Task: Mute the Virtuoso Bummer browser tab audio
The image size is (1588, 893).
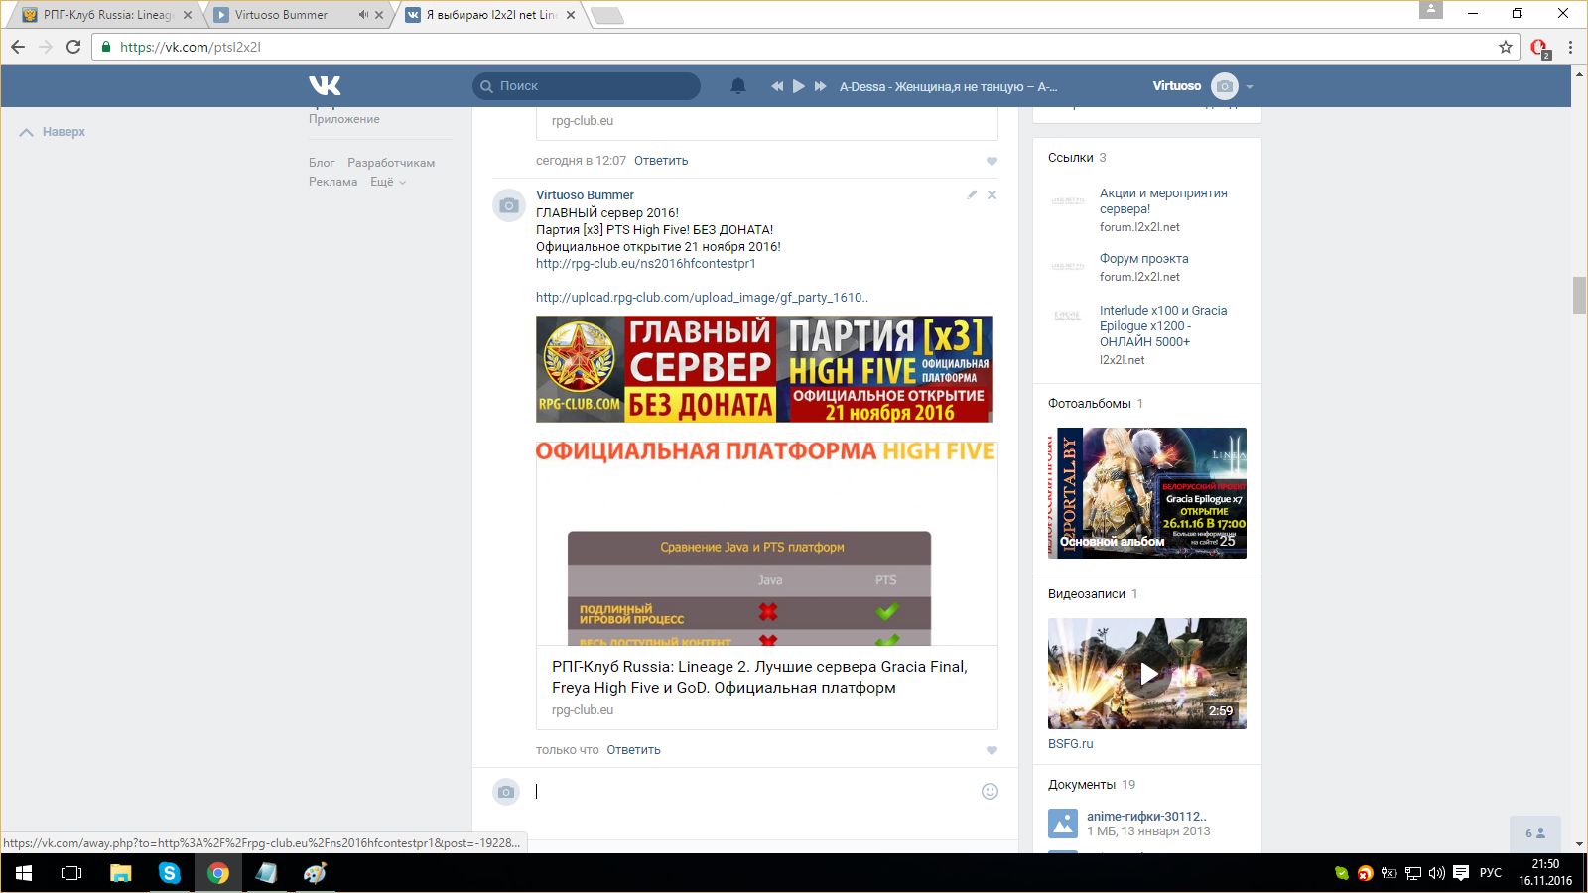Action: coord(363,15)
